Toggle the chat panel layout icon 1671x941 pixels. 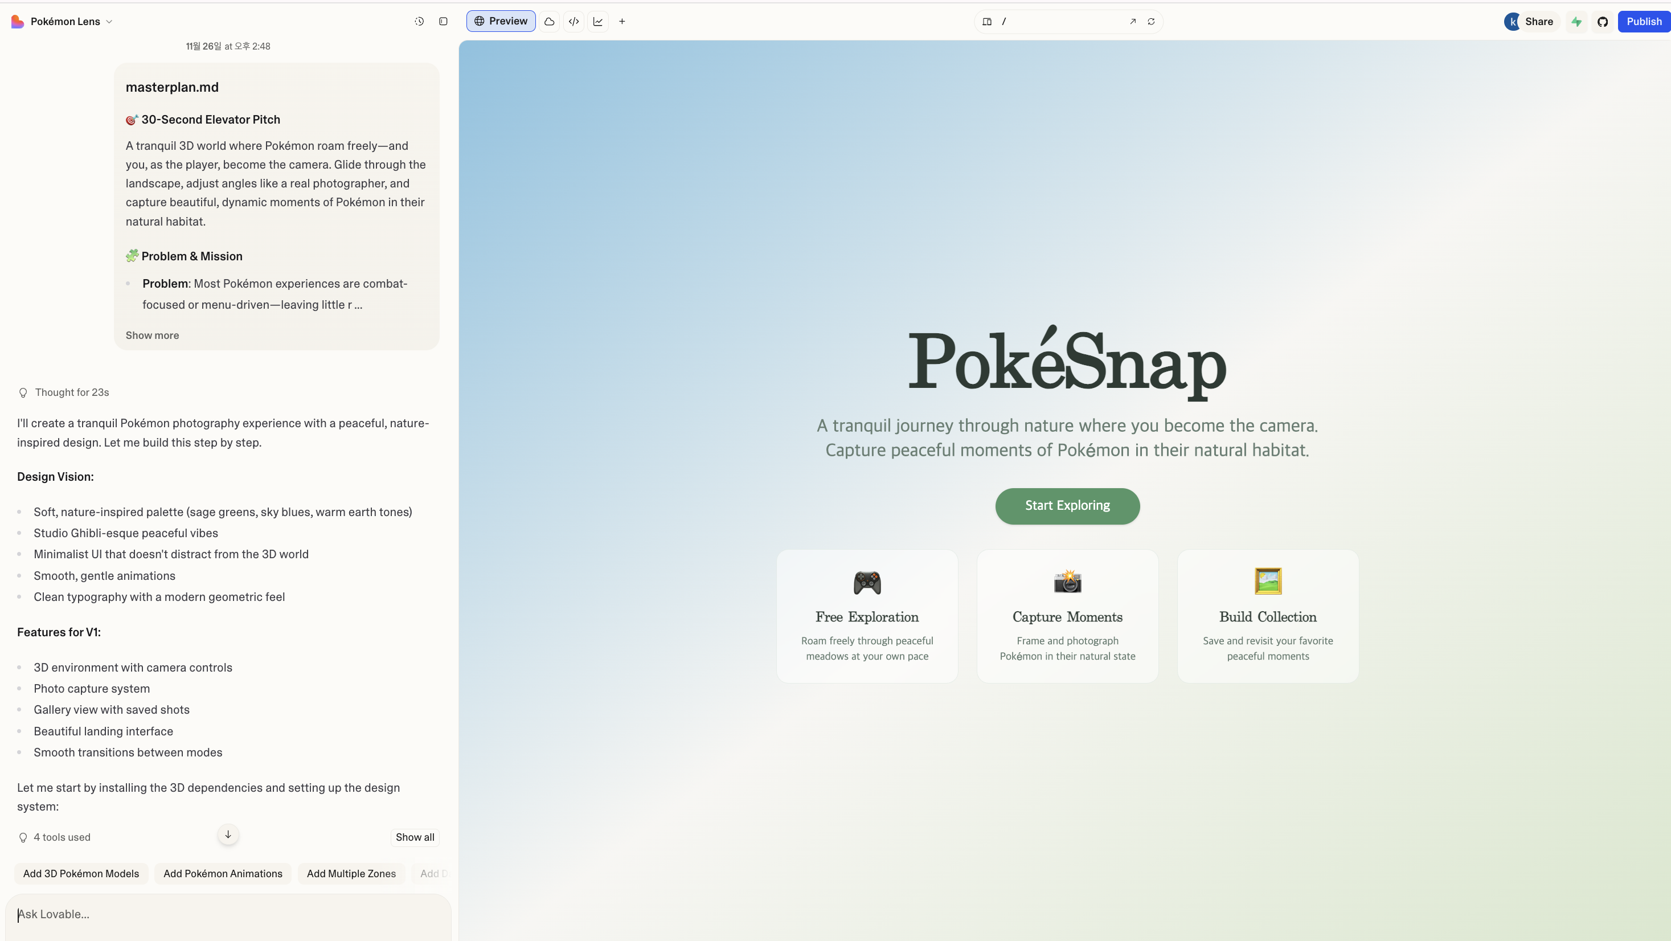coord(443,22)
